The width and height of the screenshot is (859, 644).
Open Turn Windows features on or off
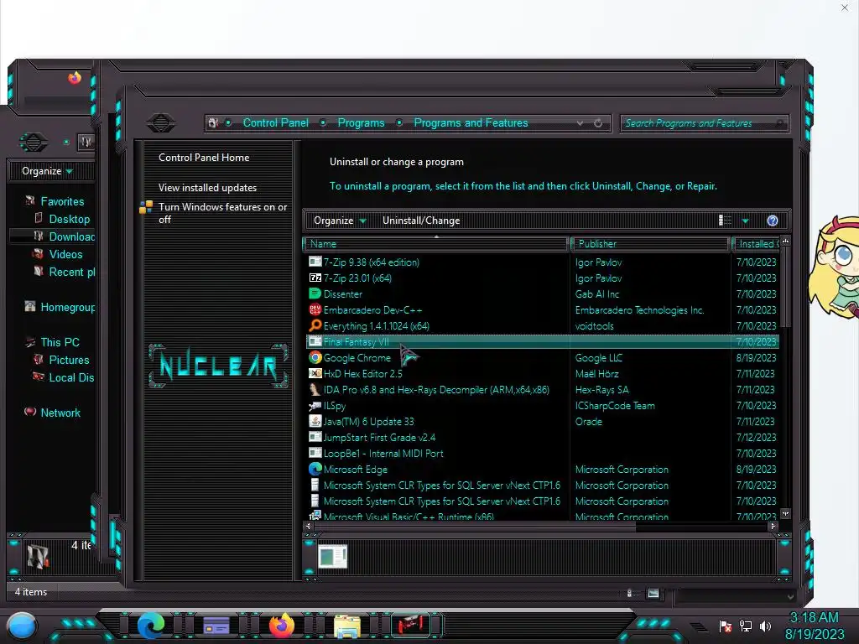pos(221,213)
